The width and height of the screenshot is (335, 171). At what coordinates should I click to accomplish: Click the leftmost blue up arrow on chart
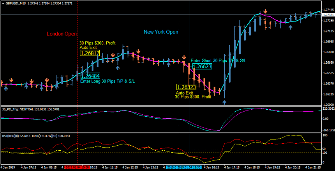point(6,88)
